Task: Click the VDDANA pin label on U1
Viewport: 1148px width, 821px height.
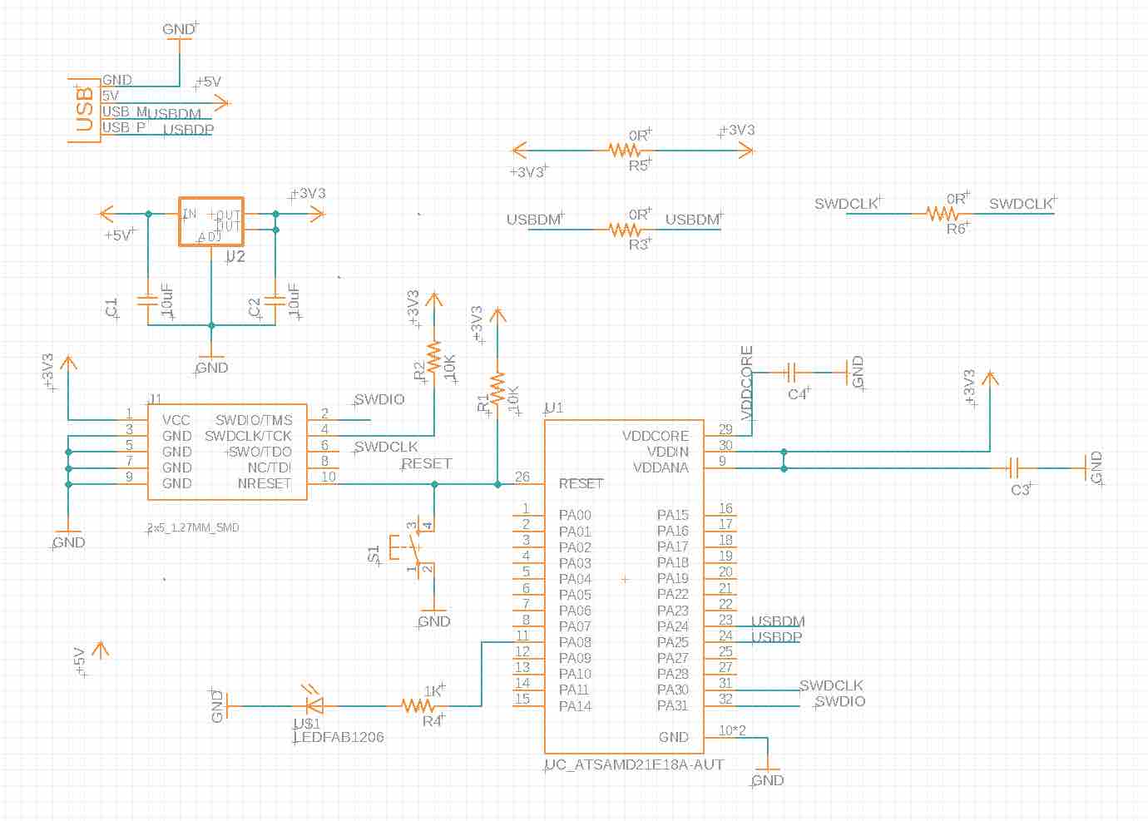Action: [661, 467]
